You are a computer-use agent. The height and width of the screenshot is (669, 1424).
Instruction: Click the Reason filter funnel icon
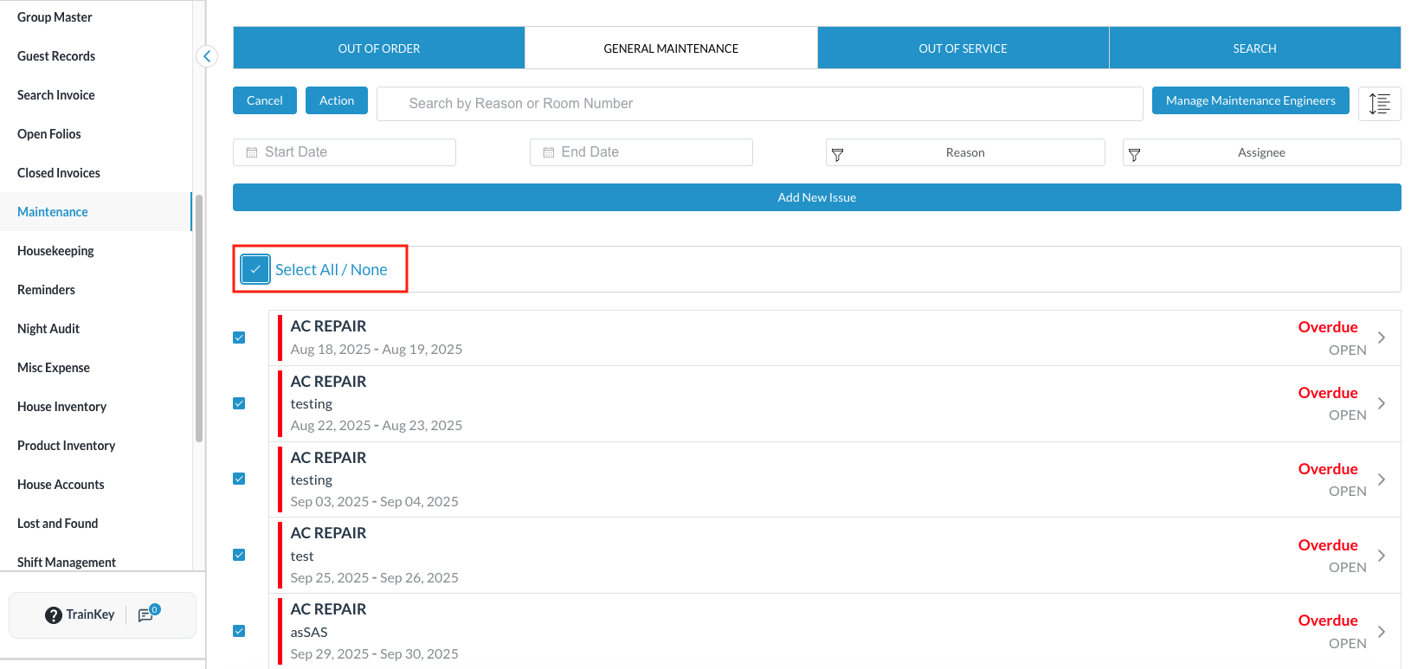837,154
